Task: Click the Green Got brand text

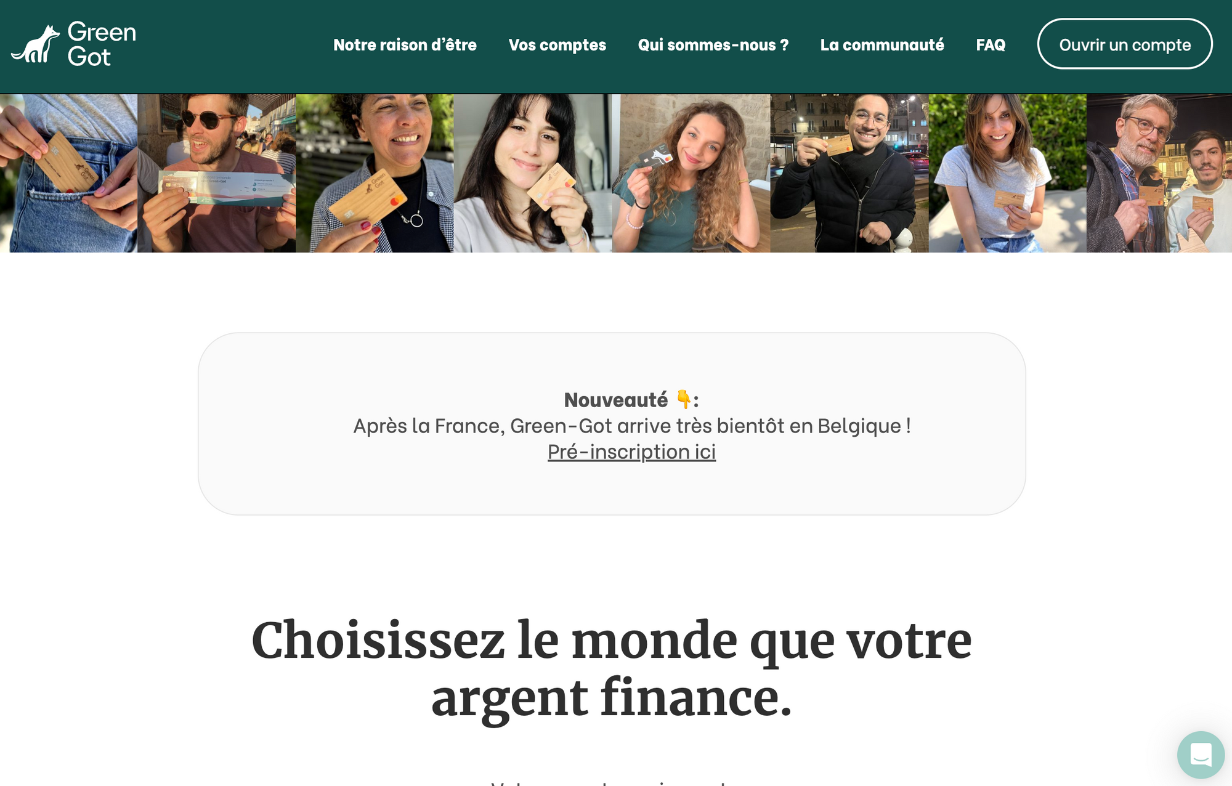Action: (x=102, y=44)
